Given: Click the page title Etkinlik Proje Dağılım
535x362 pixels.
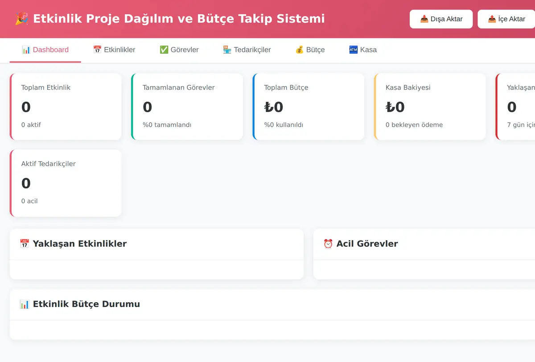Looking at the screenshot, I should (x=170, y=19).
